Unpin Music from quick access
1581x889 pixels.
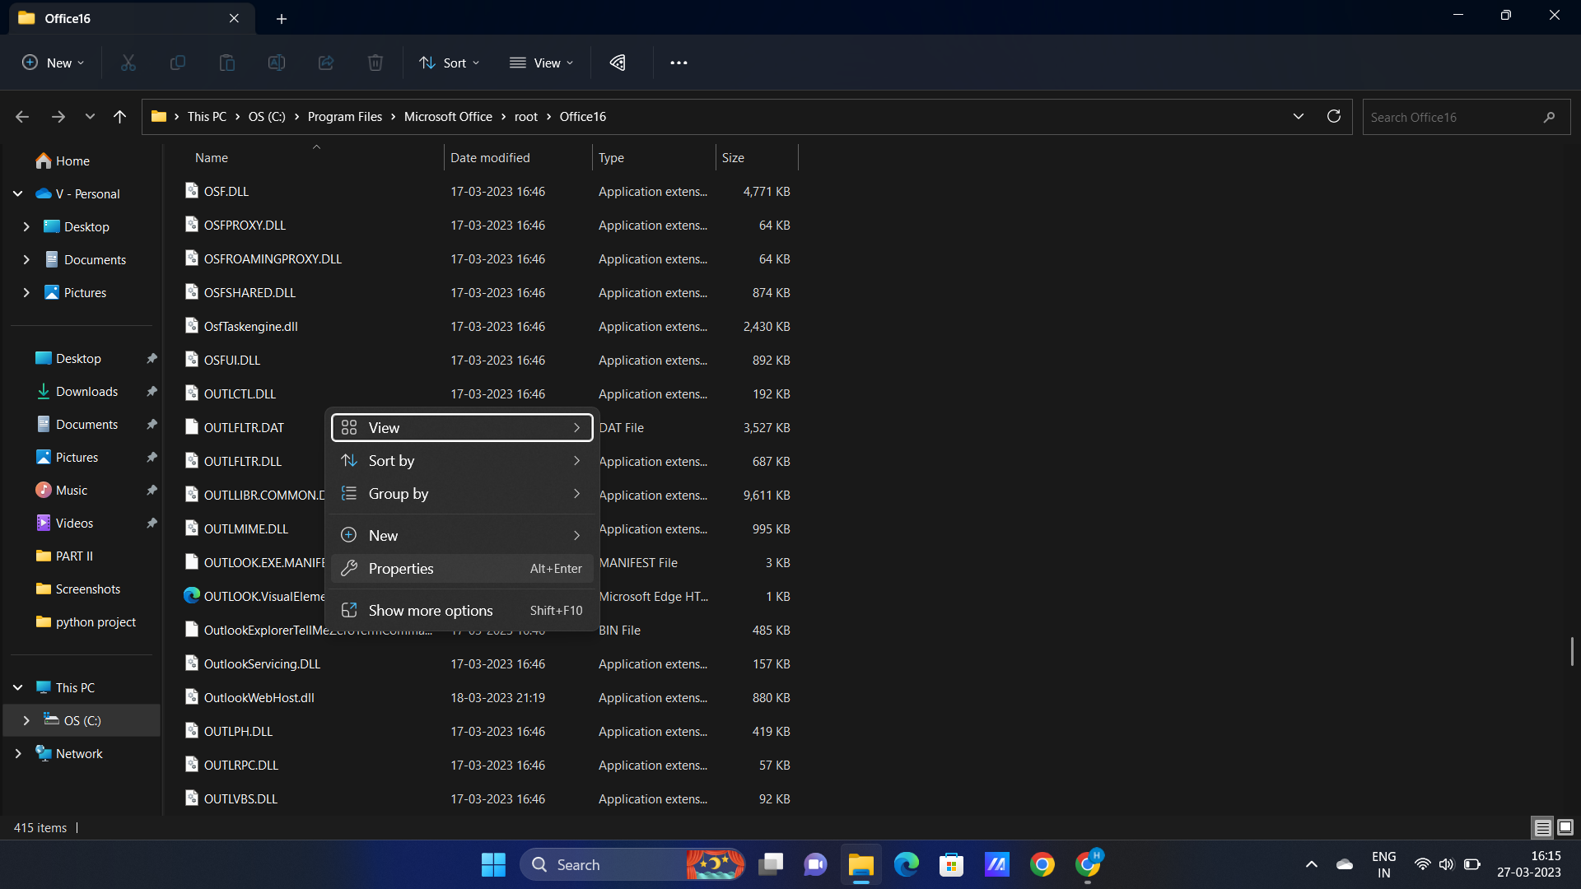click(152, 491)
